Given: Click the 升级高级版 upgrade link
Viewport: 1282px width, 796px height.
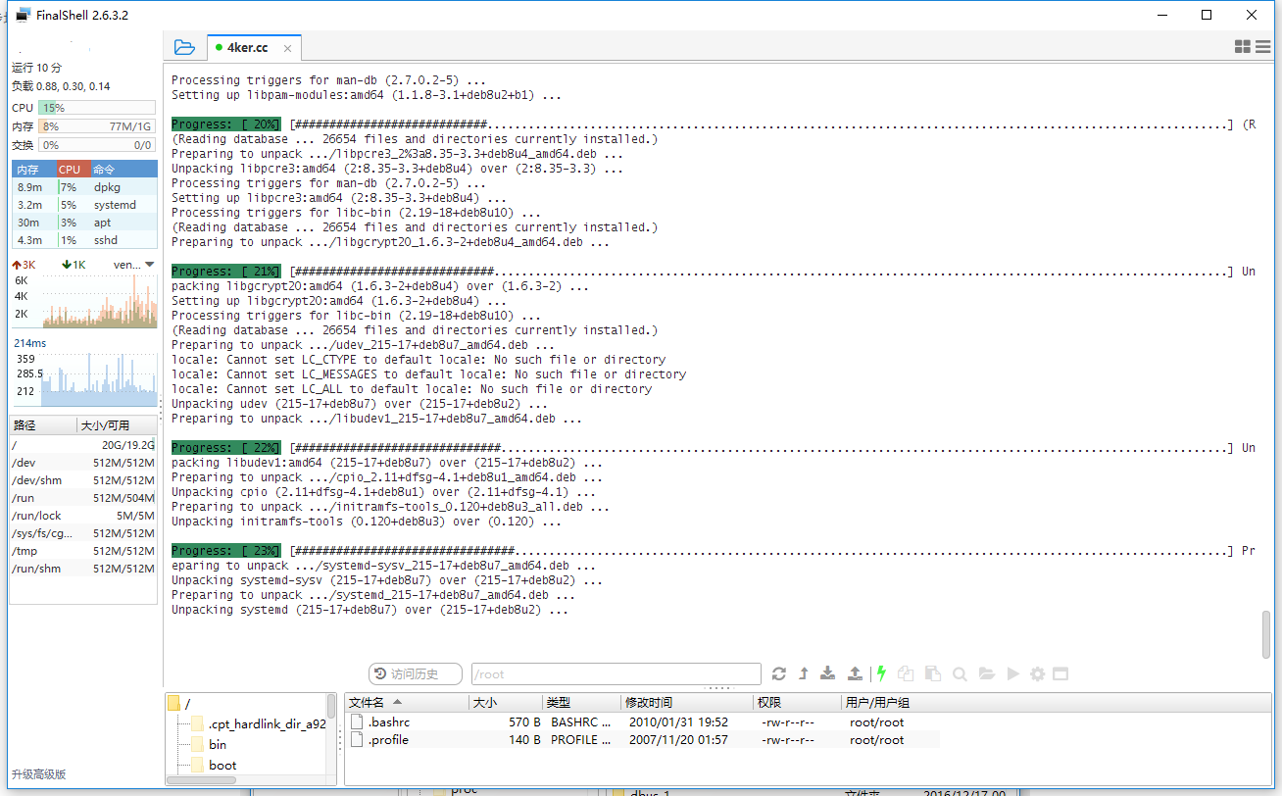Looking at the screenshot, I should pos(39,774).
